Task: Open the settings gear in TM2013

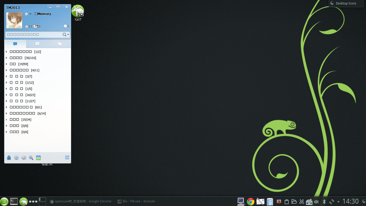Action: click(x=16, y=158)
